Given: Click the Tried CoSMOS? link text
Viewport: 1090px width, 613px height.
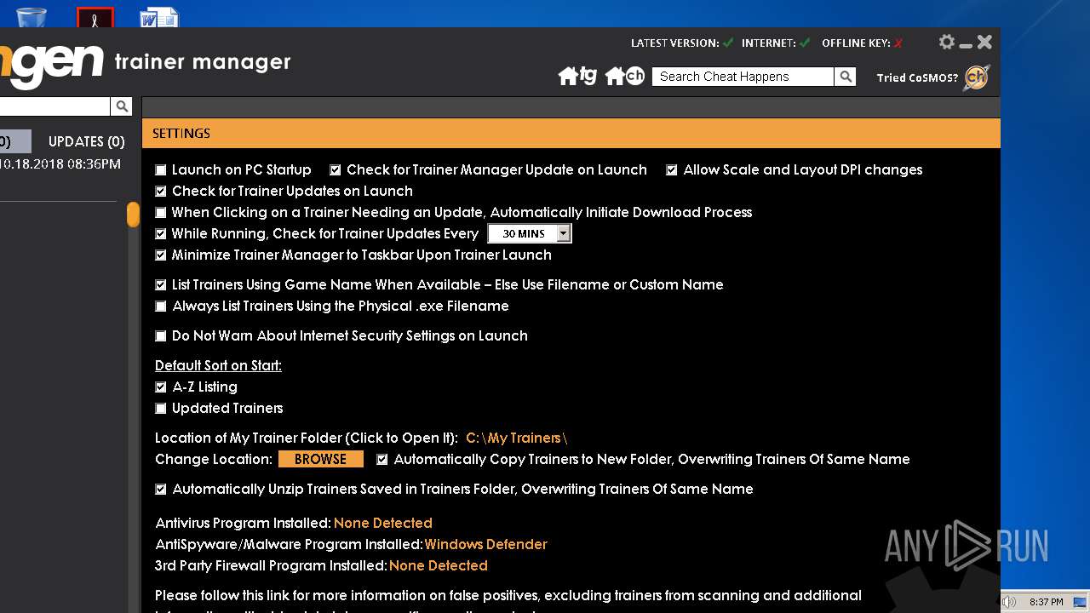Looking at the screenshot, I should 917,77.
